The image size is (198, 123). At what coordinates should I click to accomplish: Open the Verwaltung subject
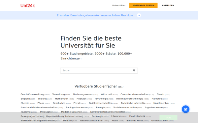coord(58,94)
